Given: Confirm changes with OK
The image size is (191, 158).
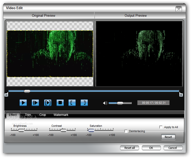Looking at the screenshot, I should [151, 148].
